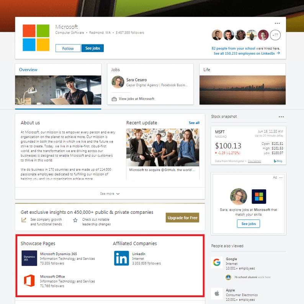
Task: Click the star icon for leadership changes
Action: coord(75,220)
